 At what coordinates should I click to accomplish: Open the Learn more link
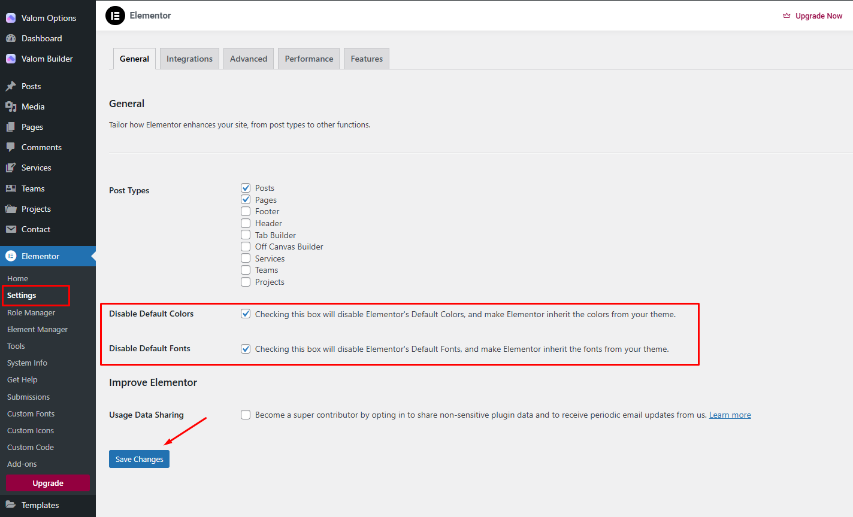[x=730, y=415]
